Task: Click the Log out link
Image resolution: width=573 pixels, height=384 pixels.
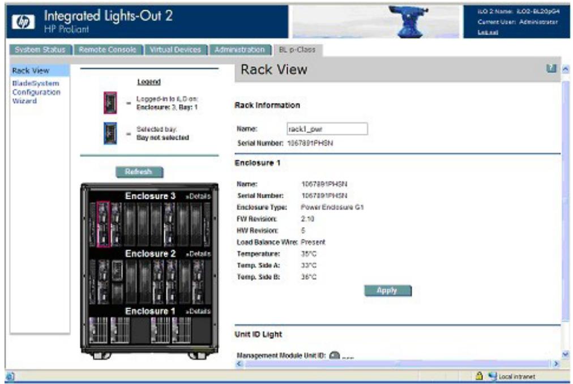Action: coord(488,32)
